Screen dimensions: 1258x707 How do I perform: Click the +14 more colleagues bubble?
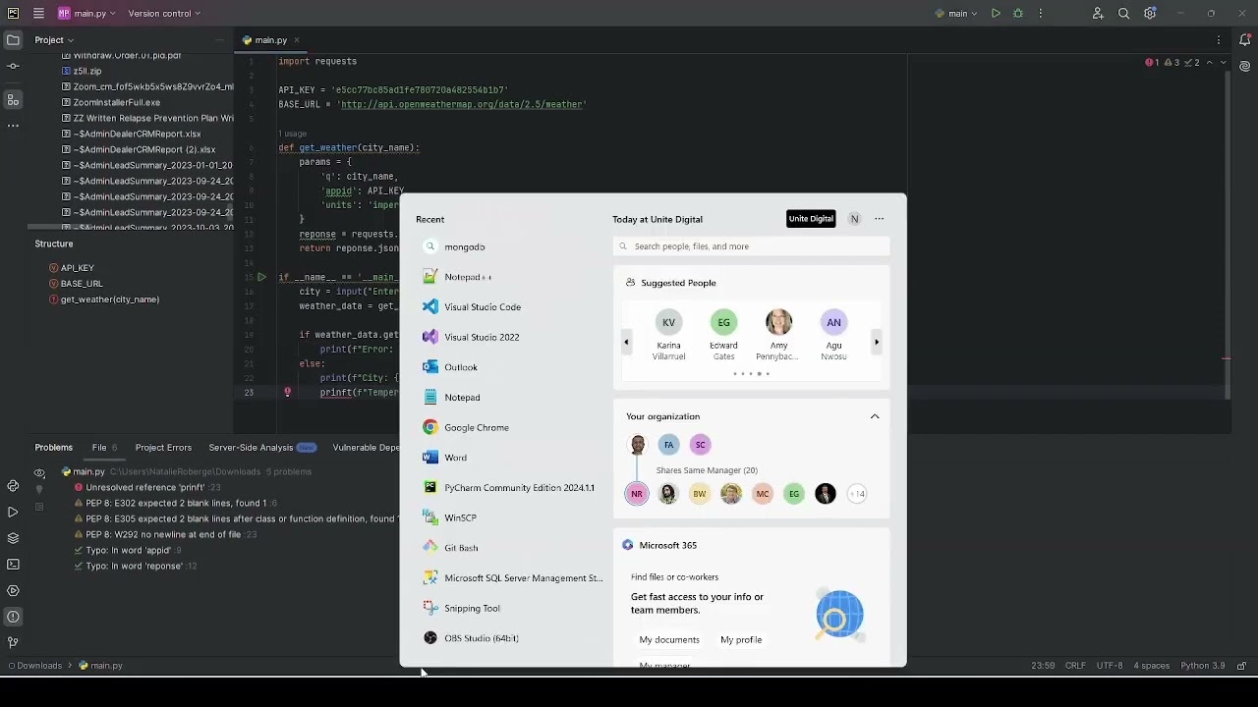point(857,494)
